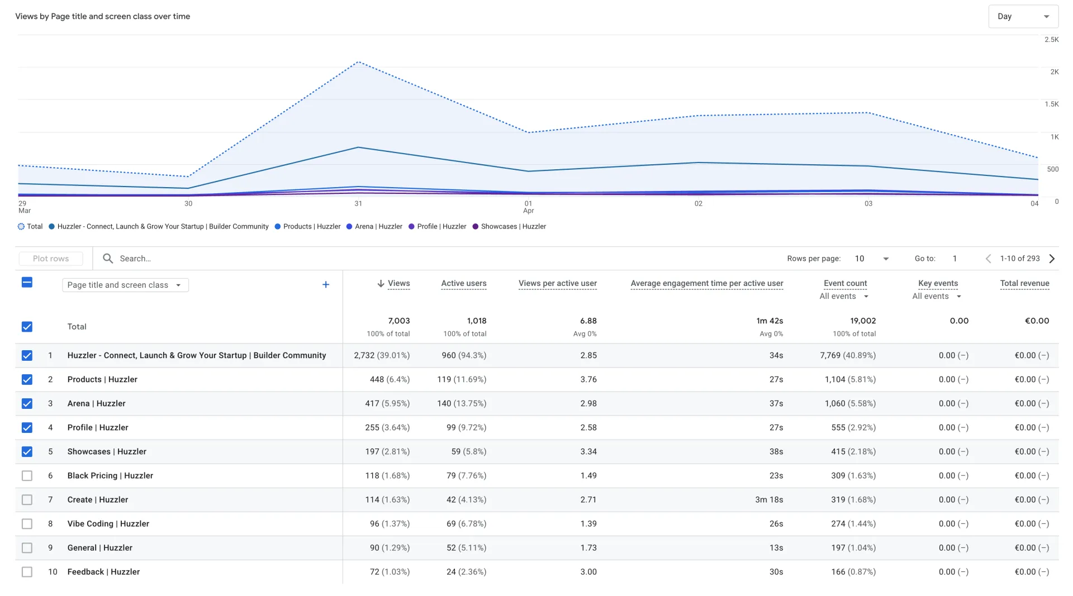Image resolution: width=1073 pixels, height=596 pixels.
Task: Click the '6.88' views per user total
Action: pos(588,321)
